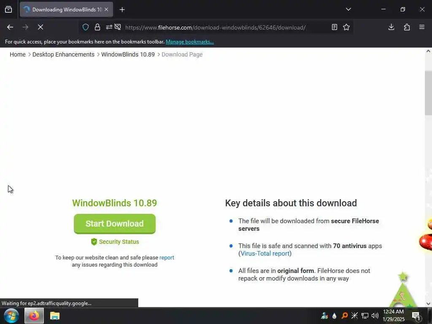Image resolution: width=432 pixels, height=324 pixels.
Task: Click the green Start Download button
Action: click(x=115, y=224)
